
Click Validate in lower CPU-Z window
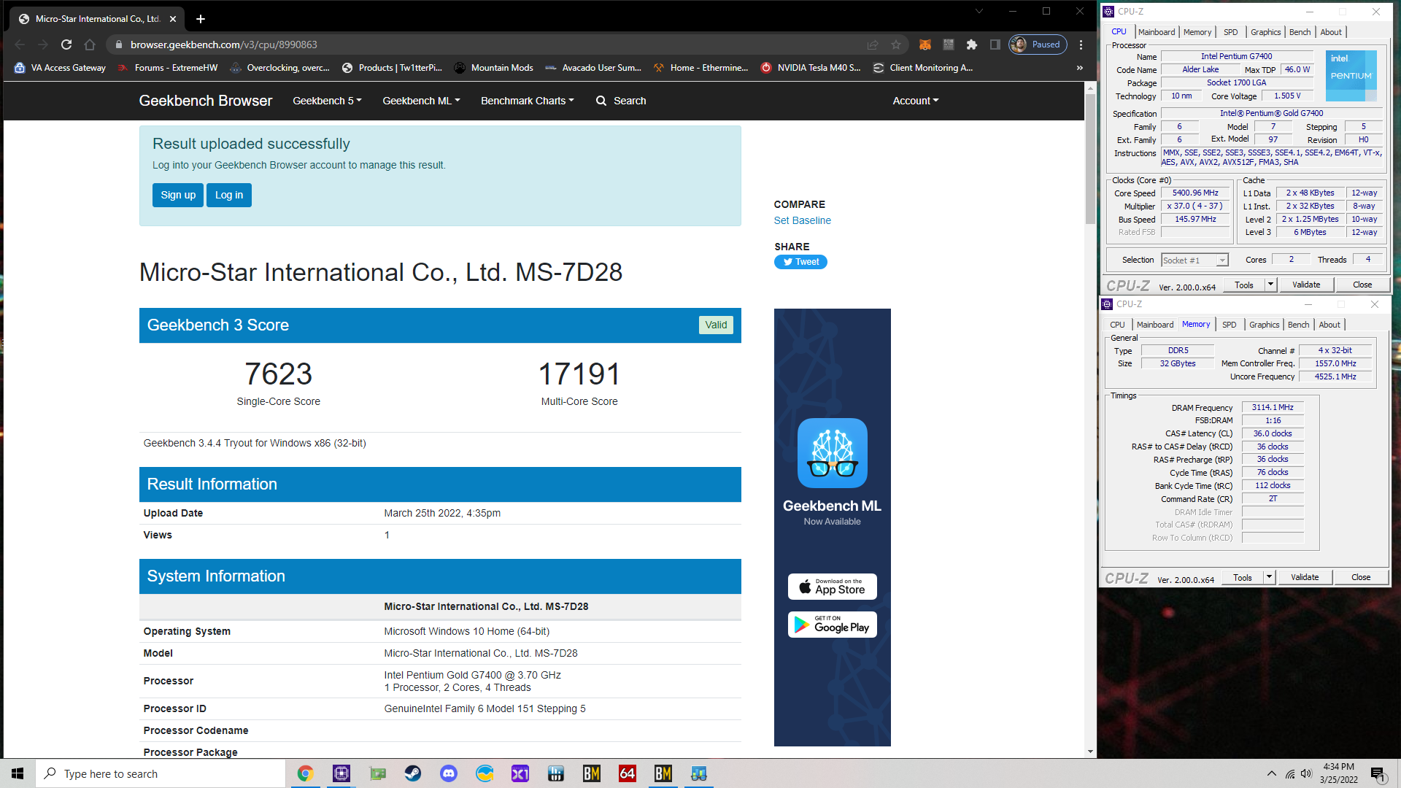point(1304,577)
